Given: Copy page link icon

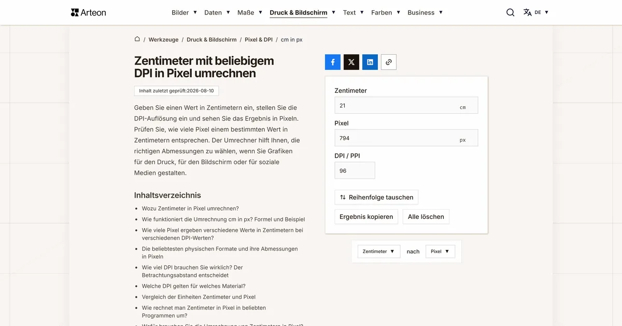Looking at the screenshot, I should pyautogui.click(x=389, y=62).
